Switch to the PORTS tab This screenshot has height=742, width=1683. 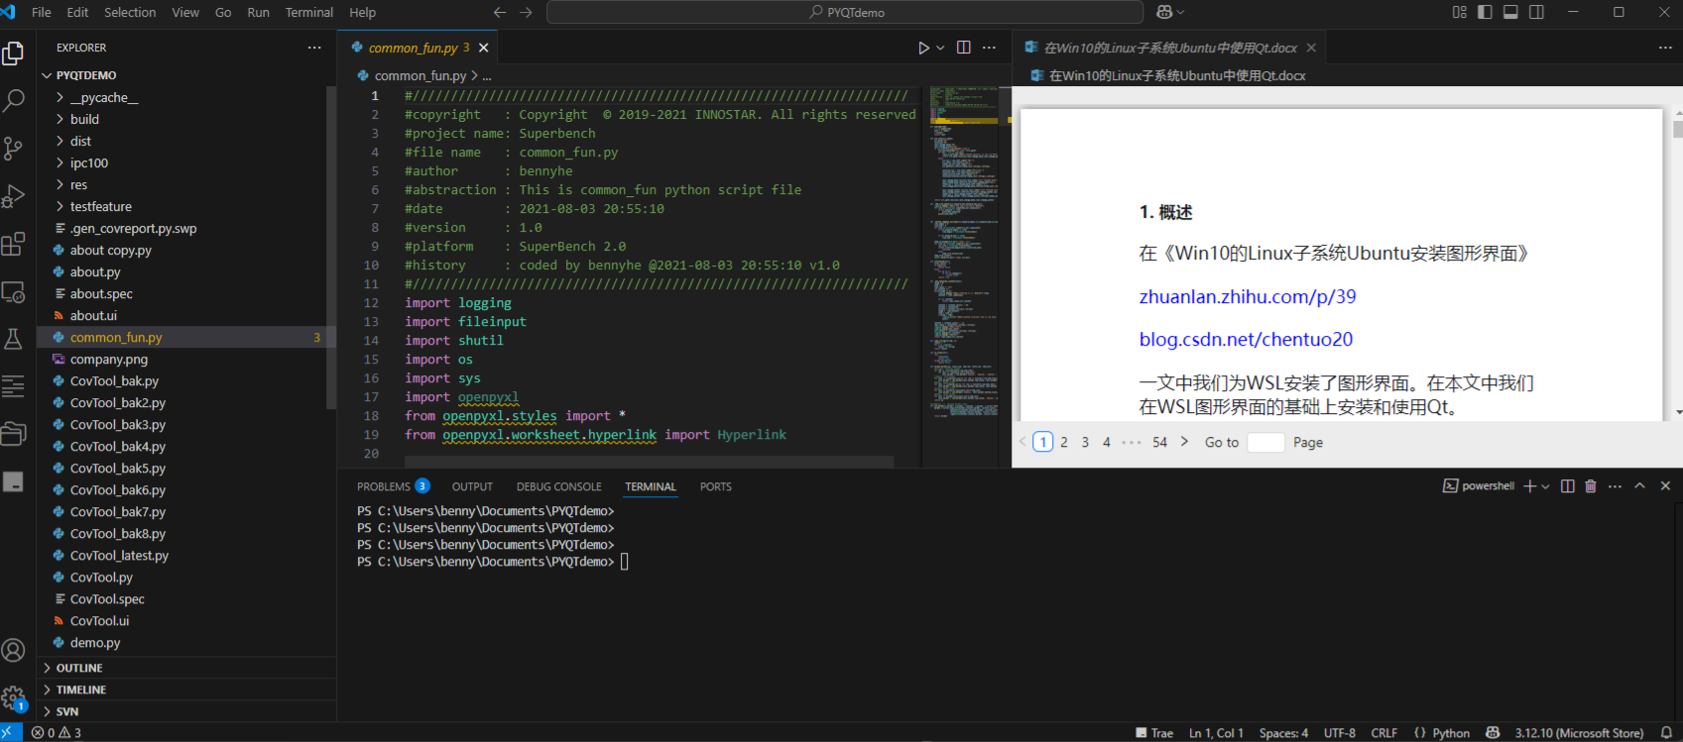click(715, 486)
